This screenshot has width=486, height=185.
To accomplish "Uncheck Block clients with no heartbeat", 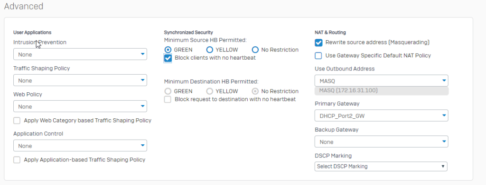I will 168,58.
